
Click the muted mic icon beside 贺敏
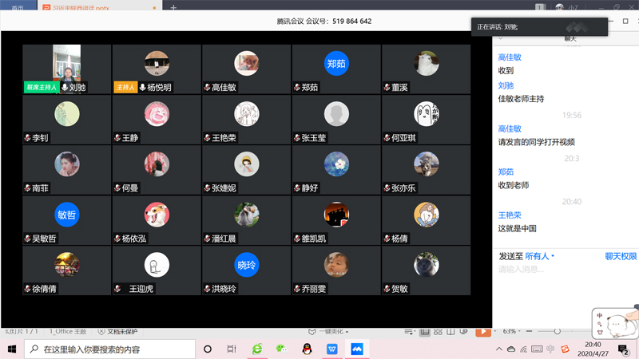pos(386,289)
